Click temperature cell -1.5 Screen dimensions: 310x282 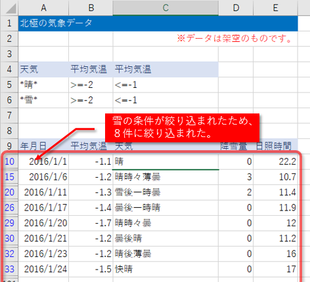pyautogui.click(x=91, y=269)
